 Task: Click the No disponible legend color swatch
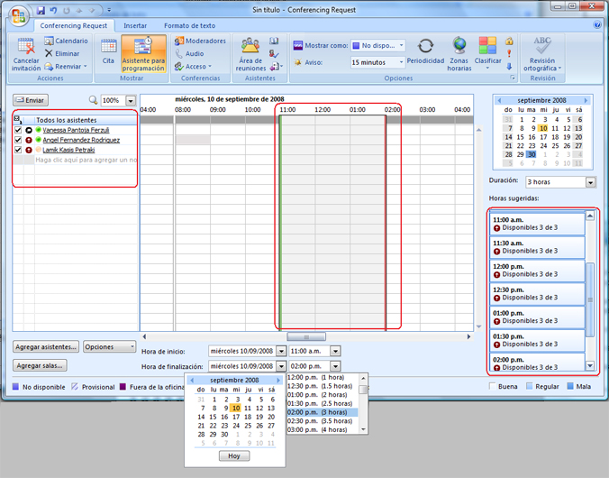[x=15, y=387]
